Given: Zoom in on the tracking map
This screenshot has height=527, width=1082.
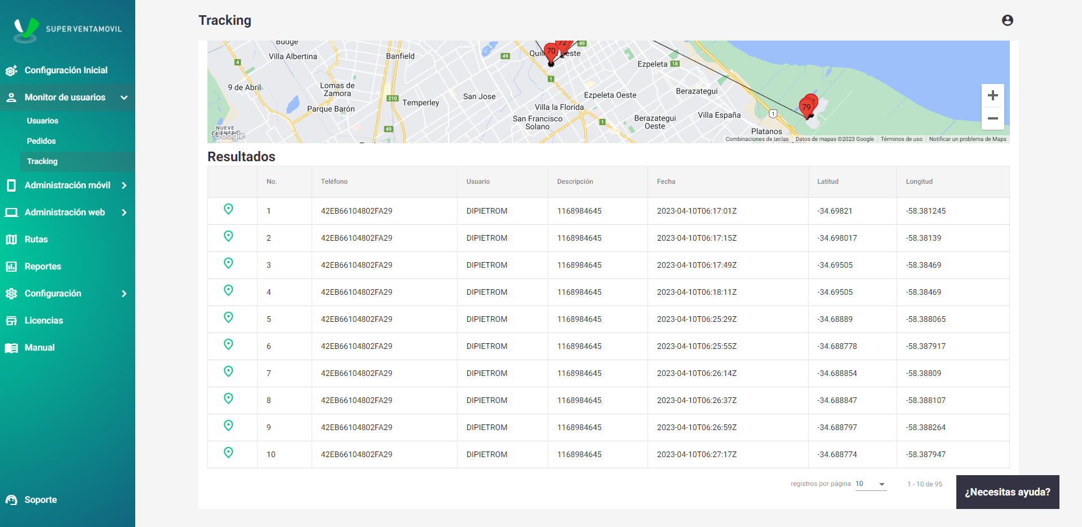Looking at the screenshot, I should pos(993,95).
